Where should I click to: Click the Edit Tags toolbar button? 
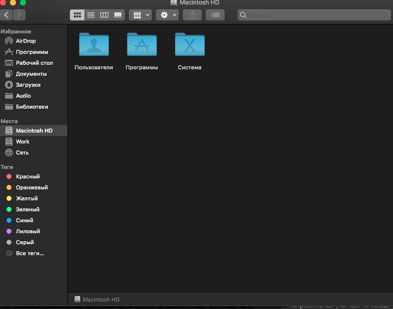click(x=215, y=15)
